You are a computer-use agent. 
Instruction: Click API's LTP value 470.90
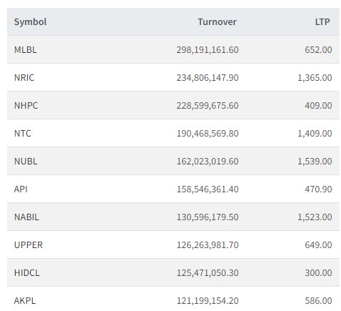click(318, 189)
